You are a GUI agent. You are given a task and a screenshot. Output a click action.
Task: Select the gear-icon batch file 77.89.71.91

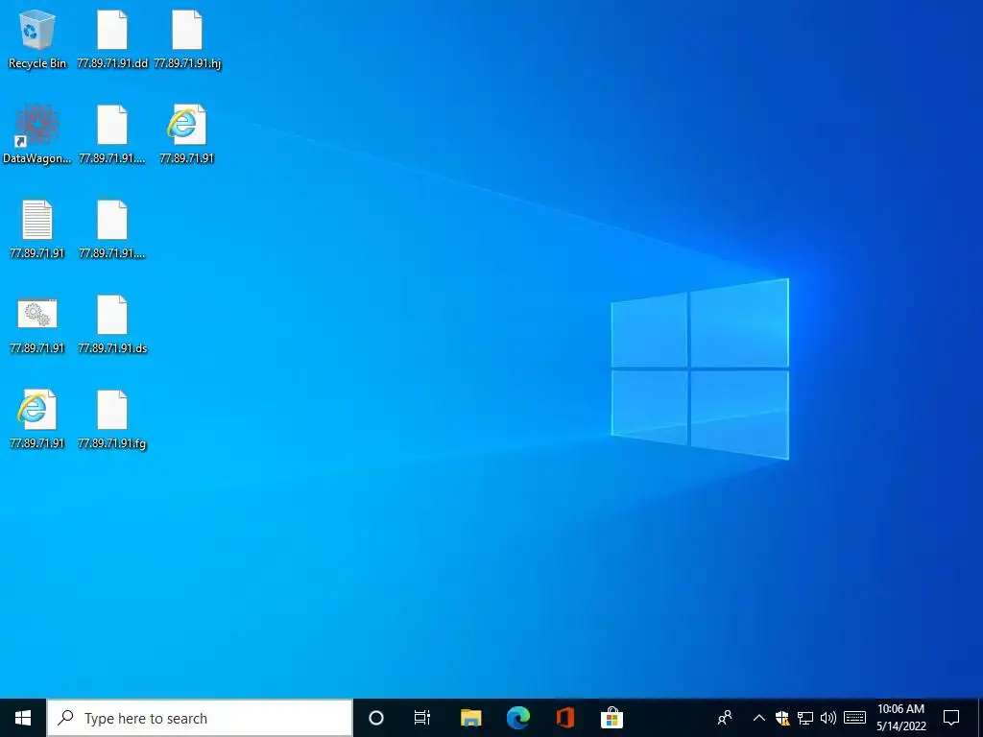(37, 324)
